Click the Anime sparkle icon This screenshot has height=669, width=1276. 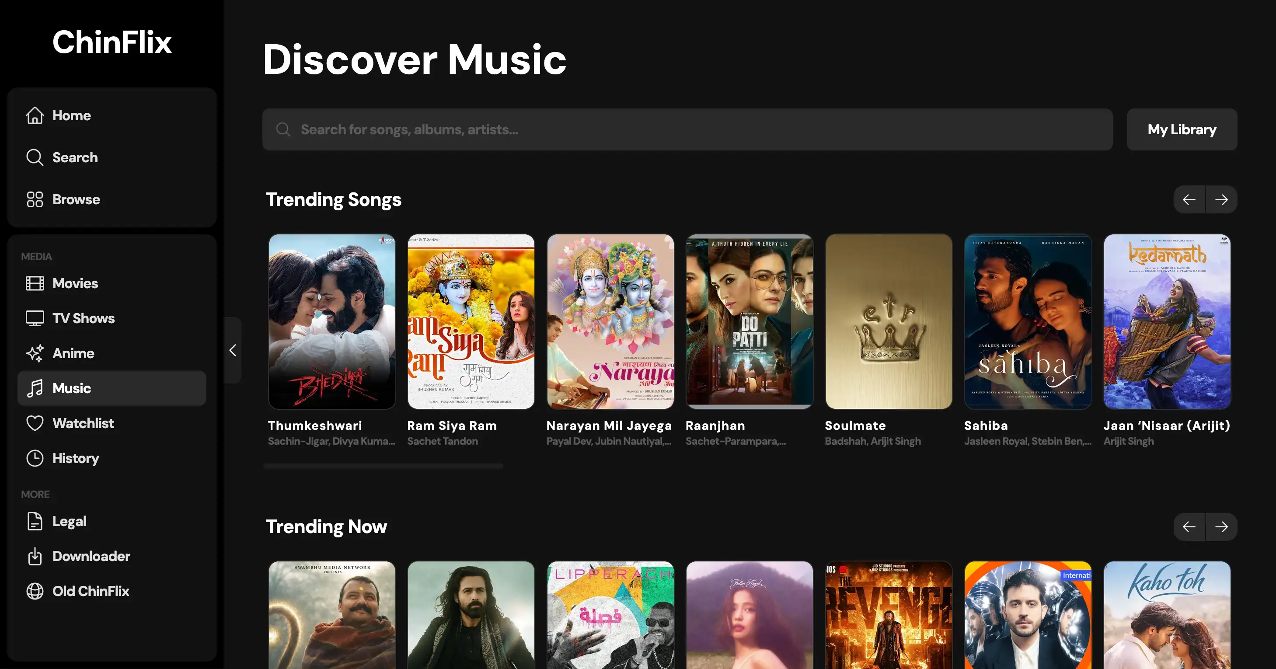[x=35, y=353]
